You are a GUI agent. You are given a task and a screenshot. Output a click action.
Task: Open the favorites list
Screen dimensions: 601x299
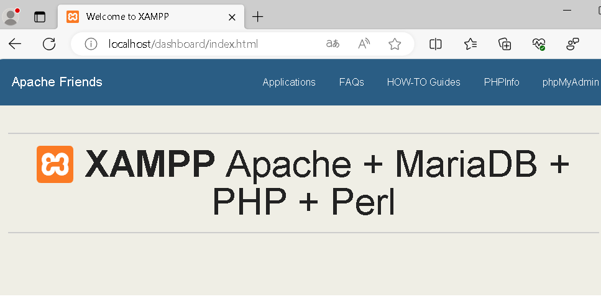[470, 44]
